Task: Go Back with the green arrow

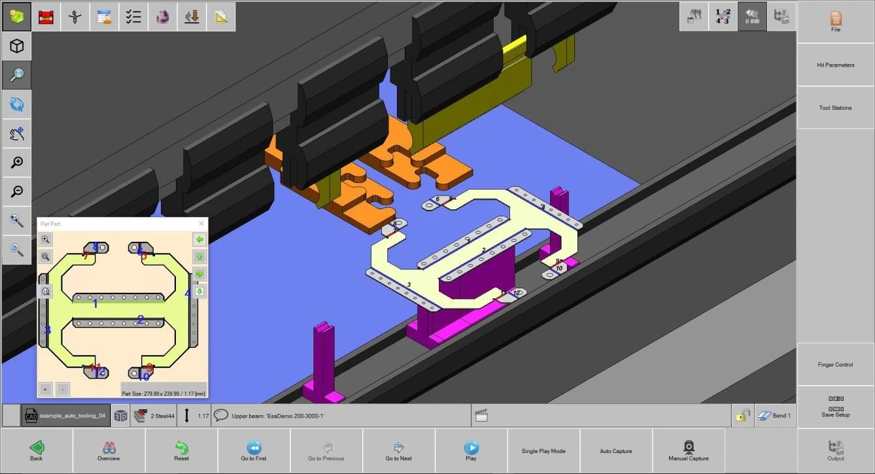Action: (x=37, y=450)
